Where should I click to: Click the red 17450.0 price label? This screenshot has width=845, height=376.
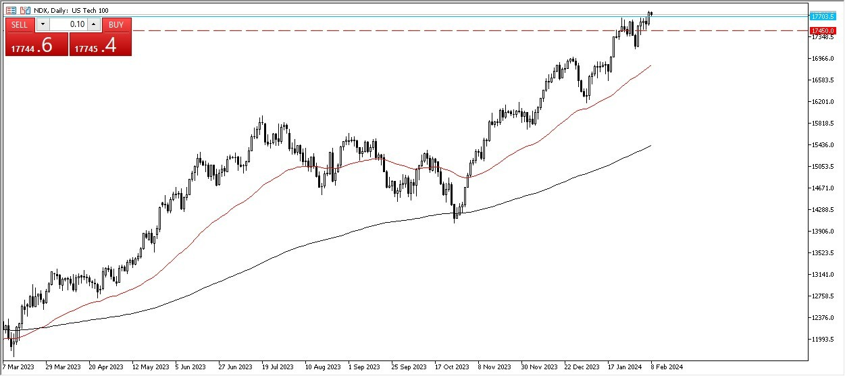point(823,30)
